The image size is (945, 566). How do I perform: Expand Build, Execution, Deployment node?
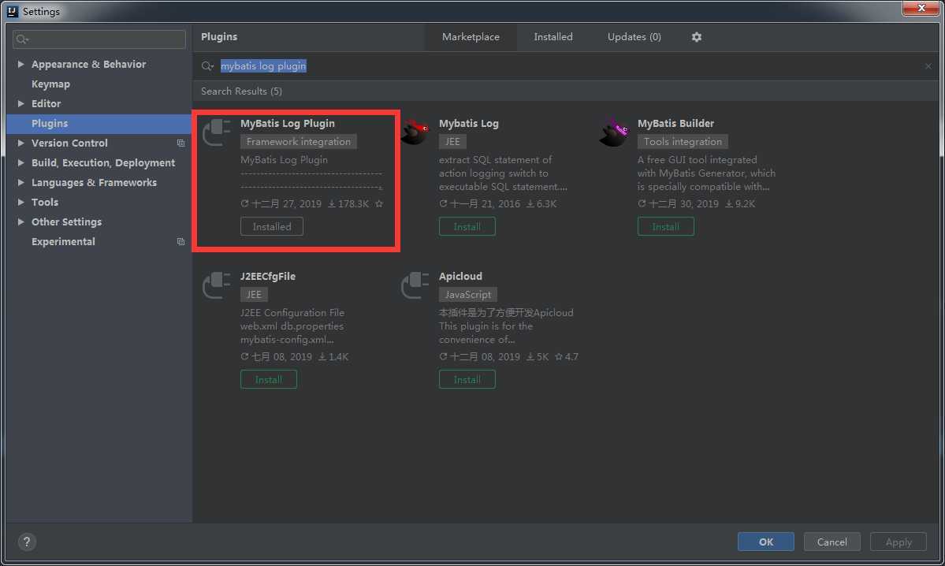pos(21,162)
